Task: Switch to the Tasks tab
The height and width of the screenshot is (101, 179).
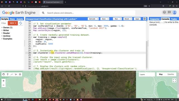Action: 174,19
